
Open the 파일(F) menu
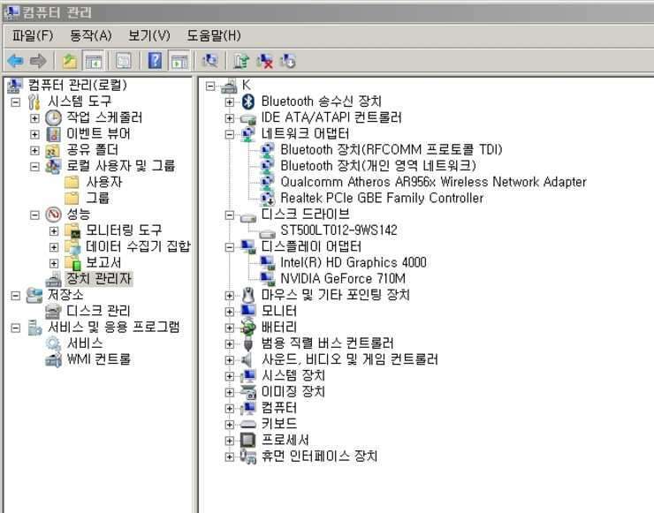(33, 36)
